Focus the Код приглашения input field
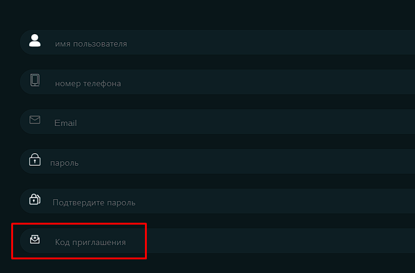 [217, 241]
